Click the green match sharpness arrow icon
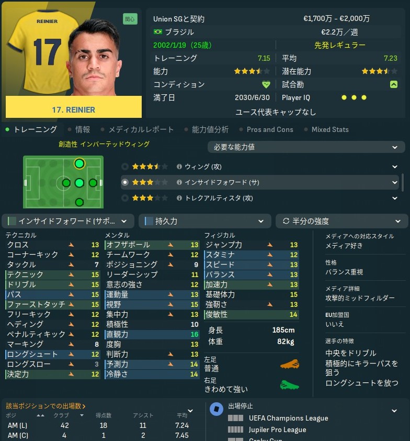This screenshot has height=441, width=410. click(394, 84)
